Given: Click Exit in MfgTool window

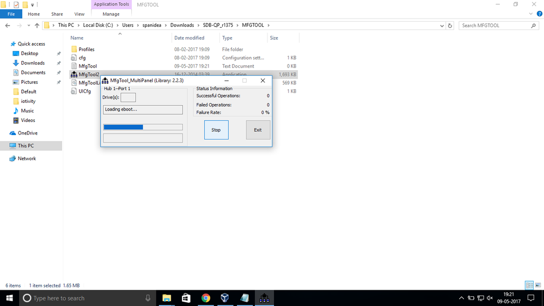Looking at the screenshot, I should click(258, 130).
